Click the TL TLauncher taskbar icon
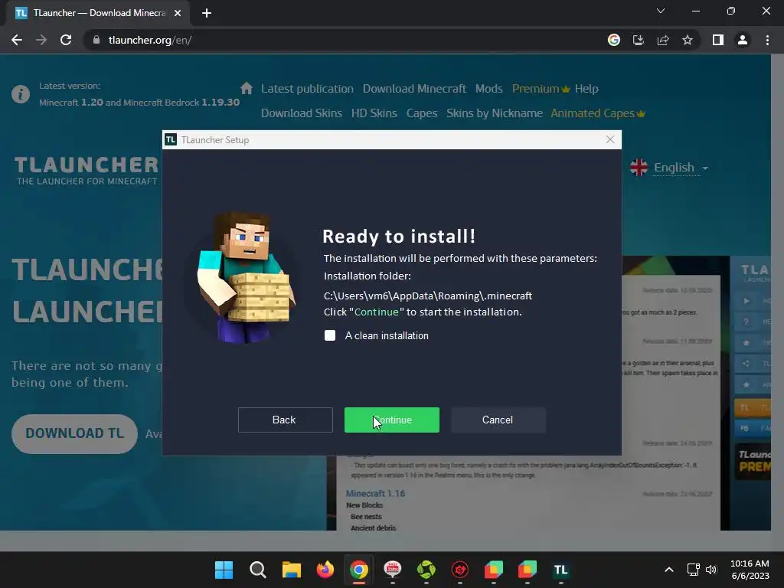This screenshot has width=784, height=588. click(x=561, y=570)
